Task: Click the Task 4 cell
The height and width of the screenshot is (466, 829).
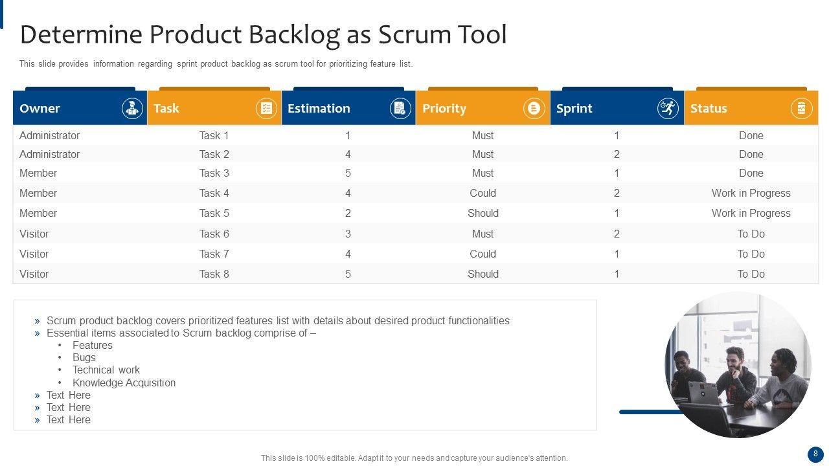Action: pos(214,193)
